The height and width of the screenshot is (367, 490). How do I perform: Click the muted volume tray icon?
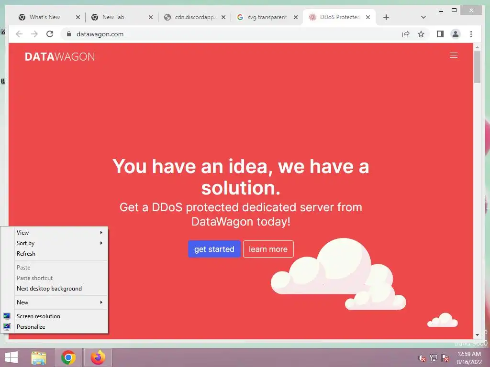coord(422,358)
